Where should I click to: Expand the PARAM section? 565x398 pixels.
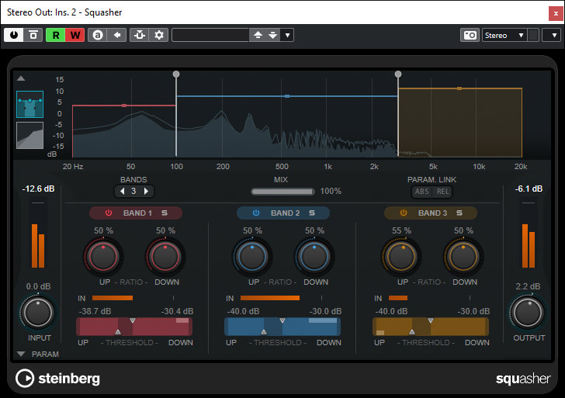click(x=21, y=354)
